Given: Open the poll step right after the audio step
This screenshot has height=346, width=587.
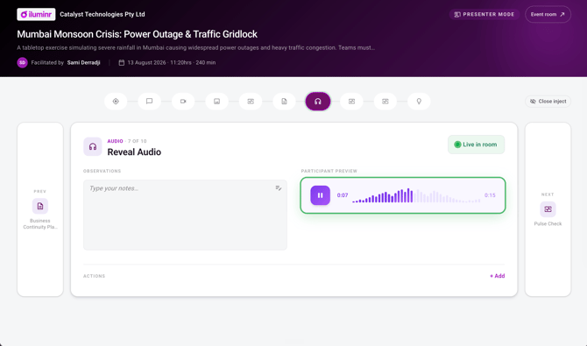Looking at the screenshot, I should pos(351,101).
